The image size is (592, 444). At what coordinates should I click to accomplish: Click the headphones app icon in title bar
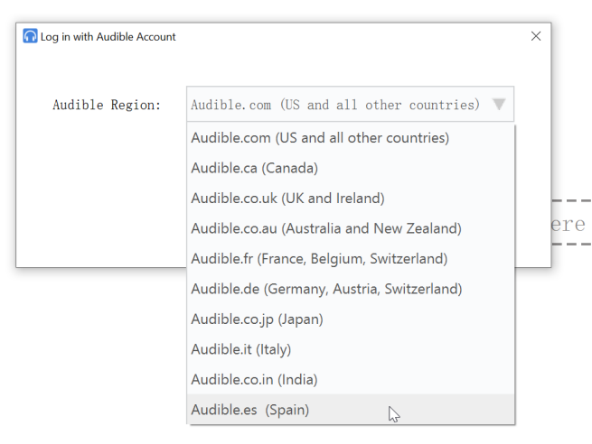(x=30, y=36)
